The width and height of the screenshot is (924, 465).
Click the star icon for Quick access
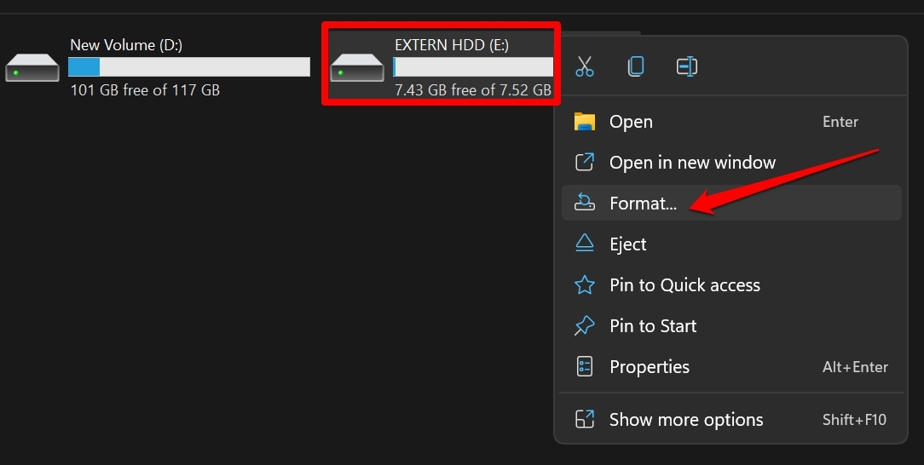[x=585, y=285]
